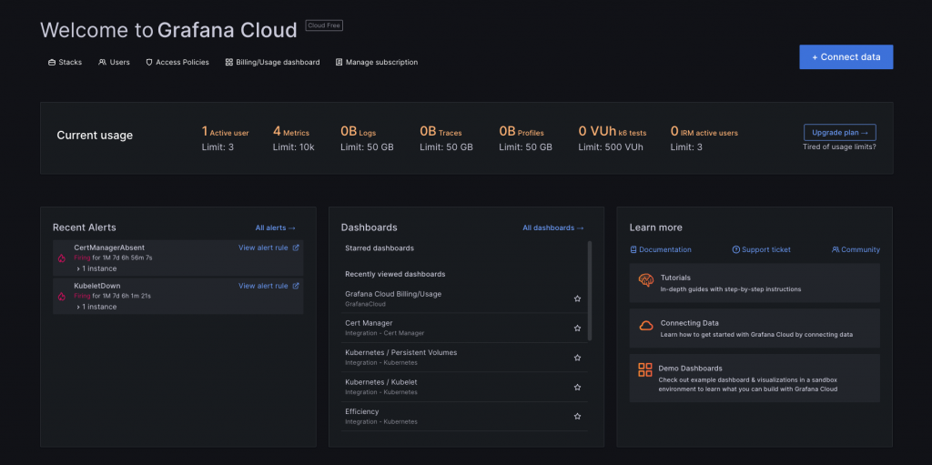This screenshot has width=932, height=465.
Task: Click the Upgrade plan button
Action: (839, 132)
